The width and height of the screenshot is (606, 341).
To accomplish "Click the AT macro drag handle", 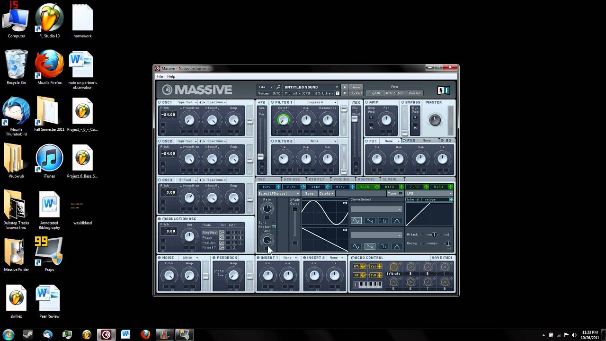I will click(x=363, y=275).
